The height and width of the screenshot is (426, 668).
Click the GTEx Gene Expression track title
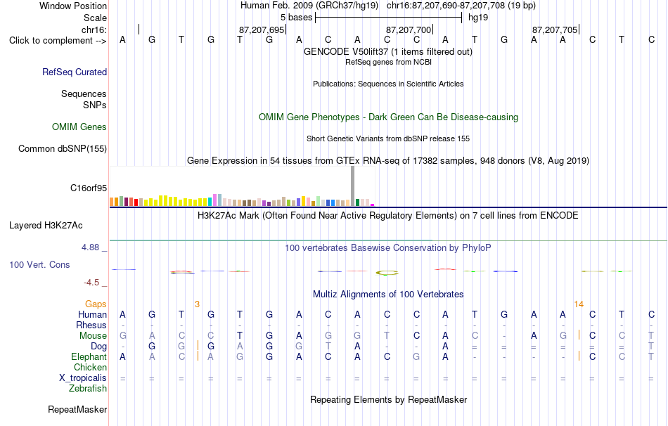(388, 160)
